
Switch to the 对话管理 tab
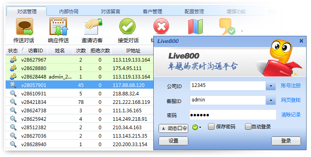(x=27, y=12)
